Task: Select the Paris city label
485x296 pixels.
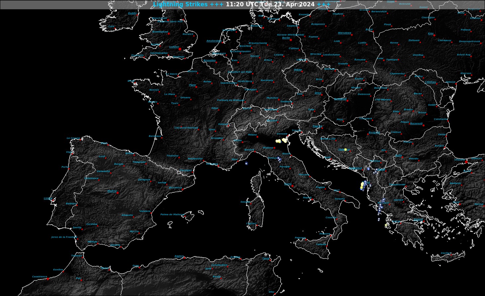Action: (192, 85)
